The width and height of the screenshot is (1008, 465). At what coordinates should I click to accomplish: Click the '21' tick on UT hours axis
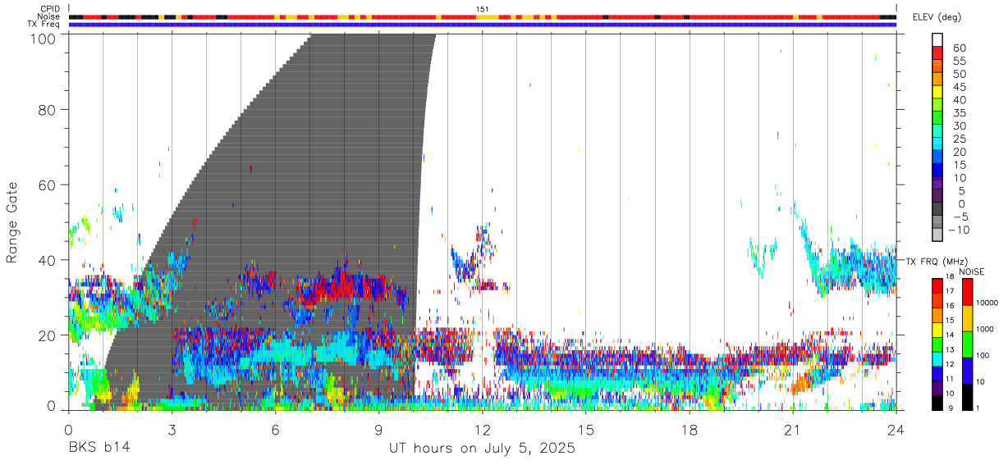pos(792,430)
